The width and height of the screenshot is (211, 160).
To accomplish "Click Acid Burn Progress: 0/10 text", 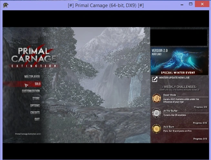I will point(200,139).
